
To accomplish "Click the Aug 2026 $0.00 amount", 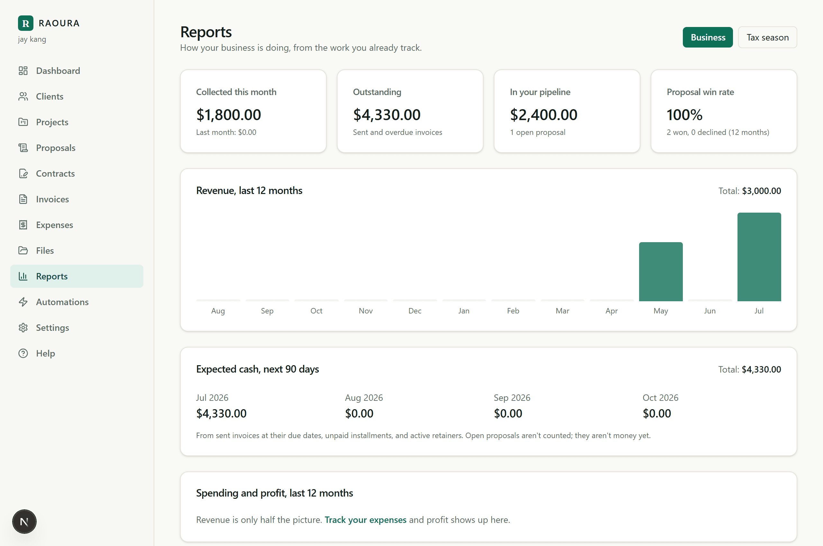I will tap(359, 413).
